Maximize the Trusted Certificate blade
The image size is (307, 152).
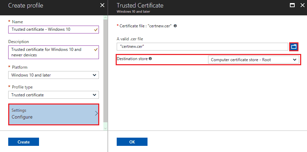point(292,5)
